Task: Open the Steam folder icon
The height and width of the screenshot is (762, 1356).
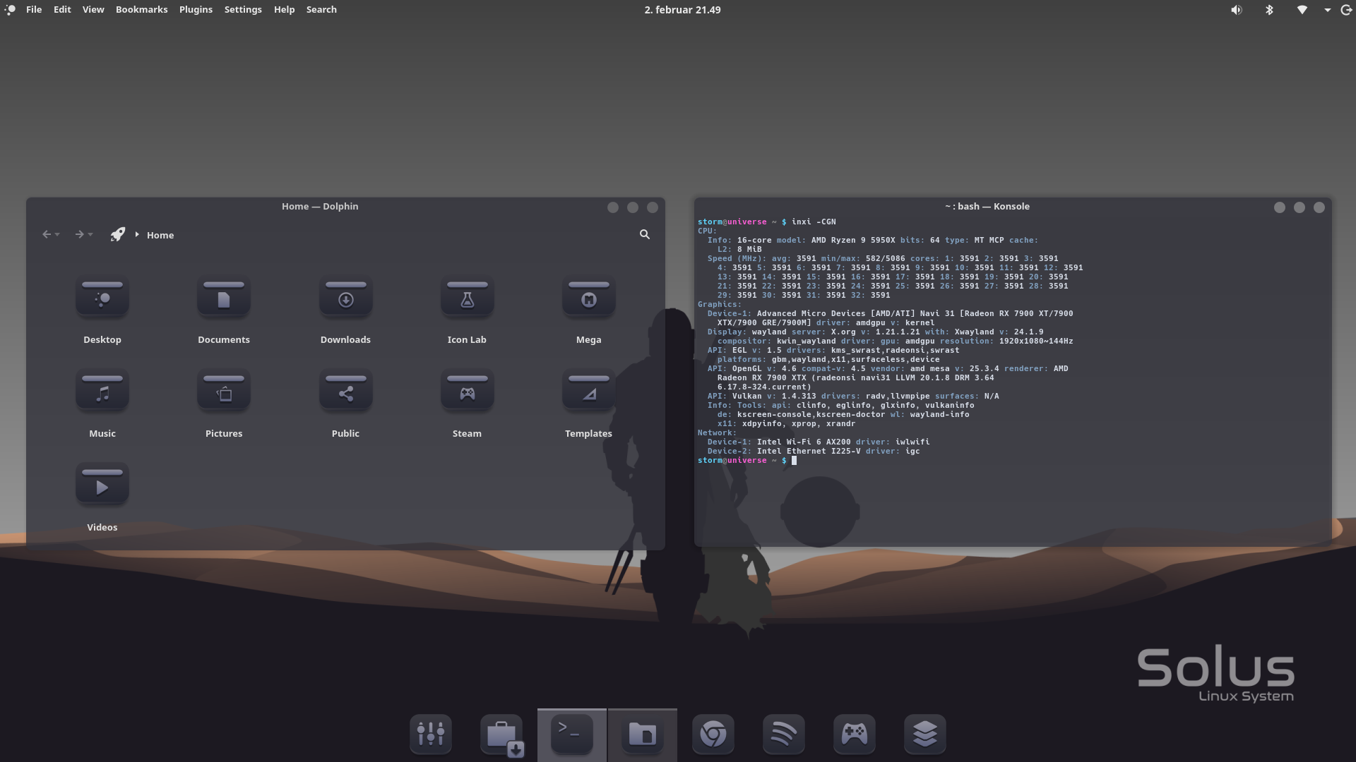Action: pos(467,392)
